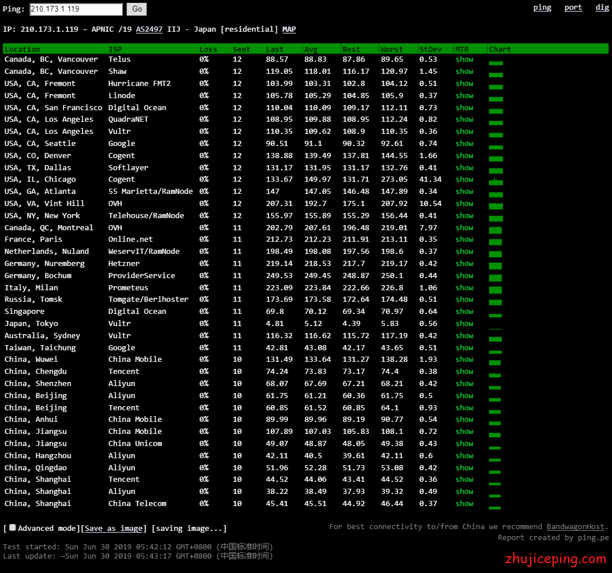Click the 273.05 worst latency value
Image resolution: width=612 pixels, height=573 pixels.
click(394, 179)
